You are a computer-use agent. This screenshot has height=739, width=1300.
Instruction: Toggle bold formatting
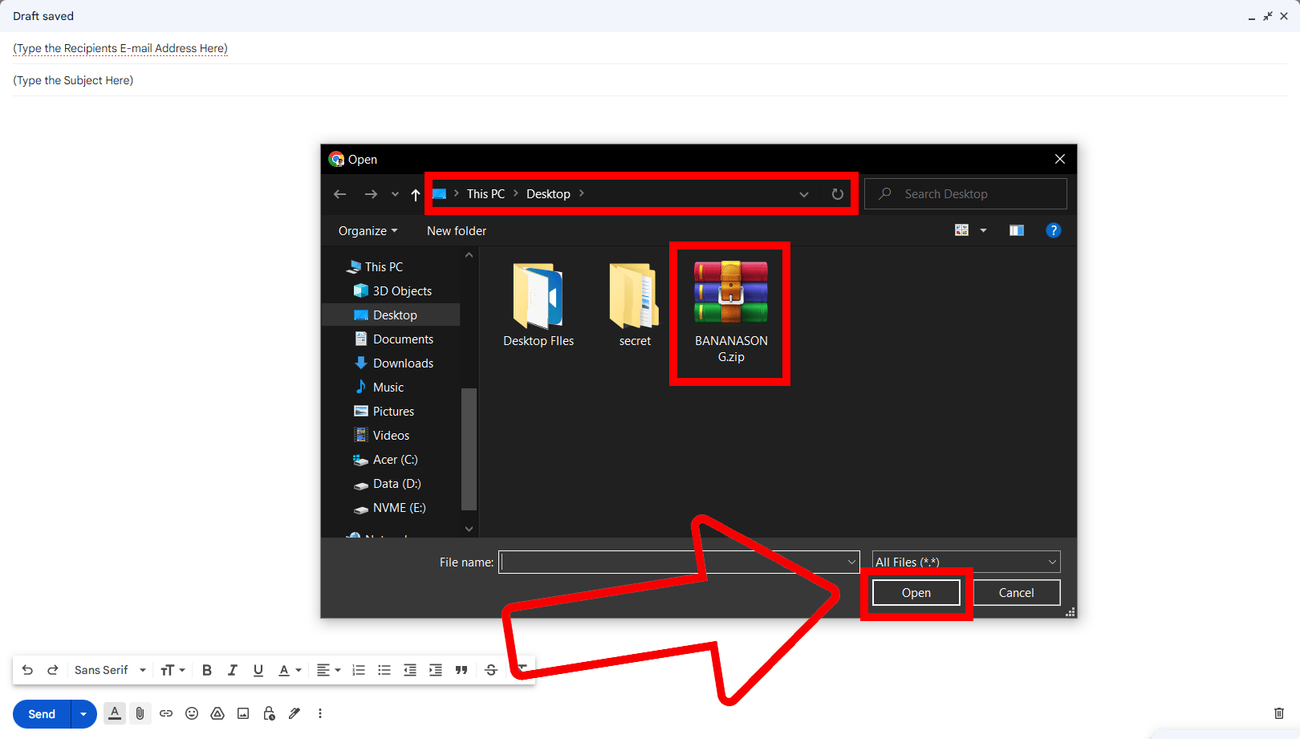[207, 669]
